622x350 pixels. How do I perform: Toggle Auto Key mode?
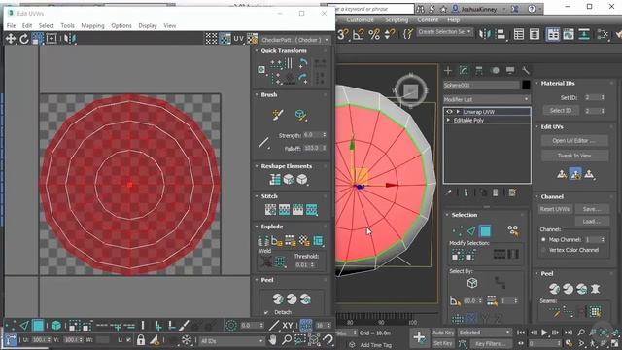[443, 332]
